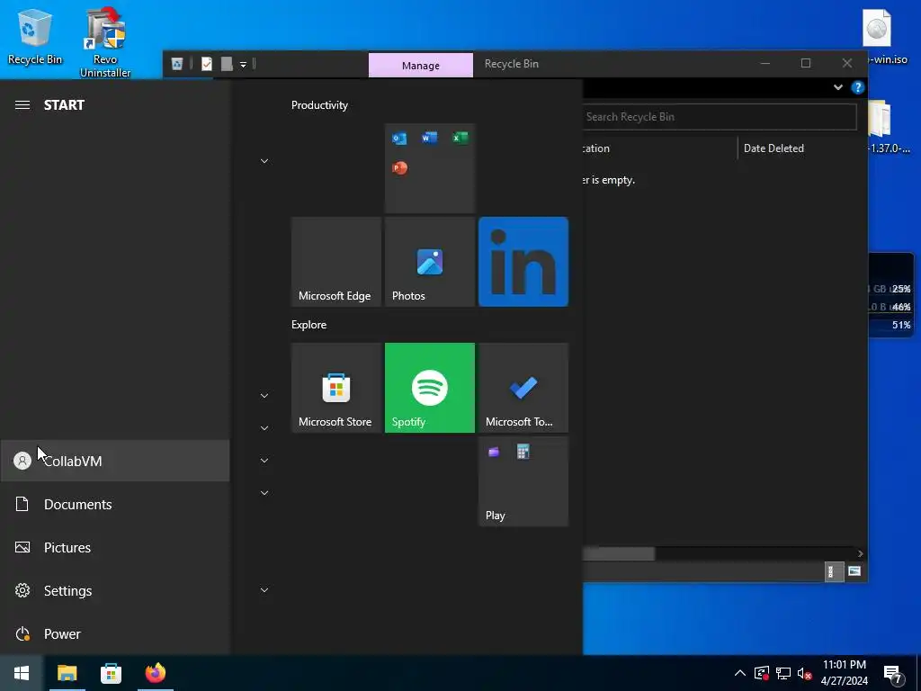
Task: Launch the Spotify tile
Action: [429, 388]
